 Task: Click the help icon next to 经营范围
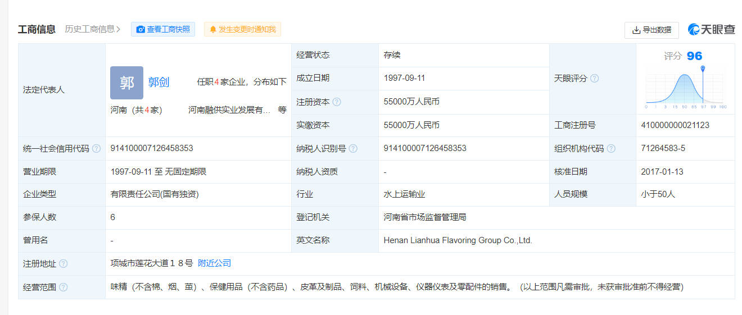64,287
